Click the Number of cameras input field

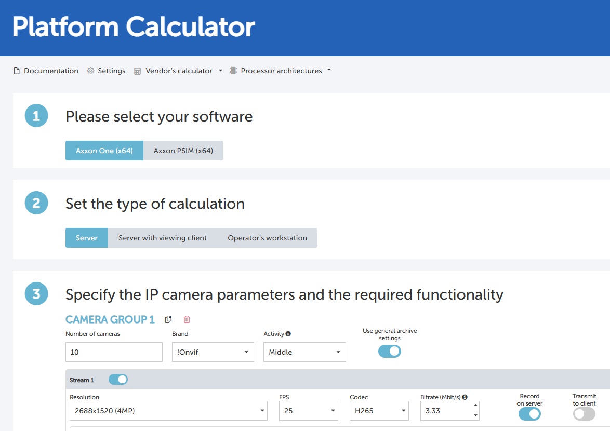(114, 352)
